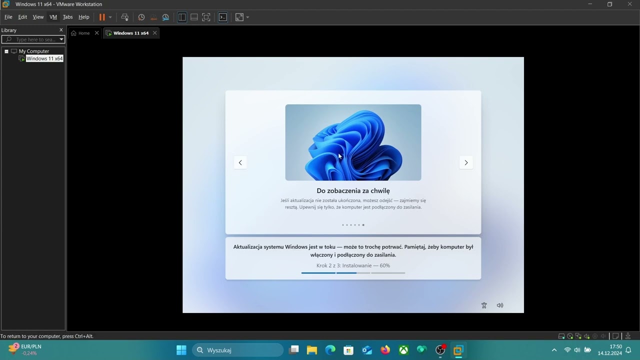Open the Help menu
The image size is (640, 360).
84,17
